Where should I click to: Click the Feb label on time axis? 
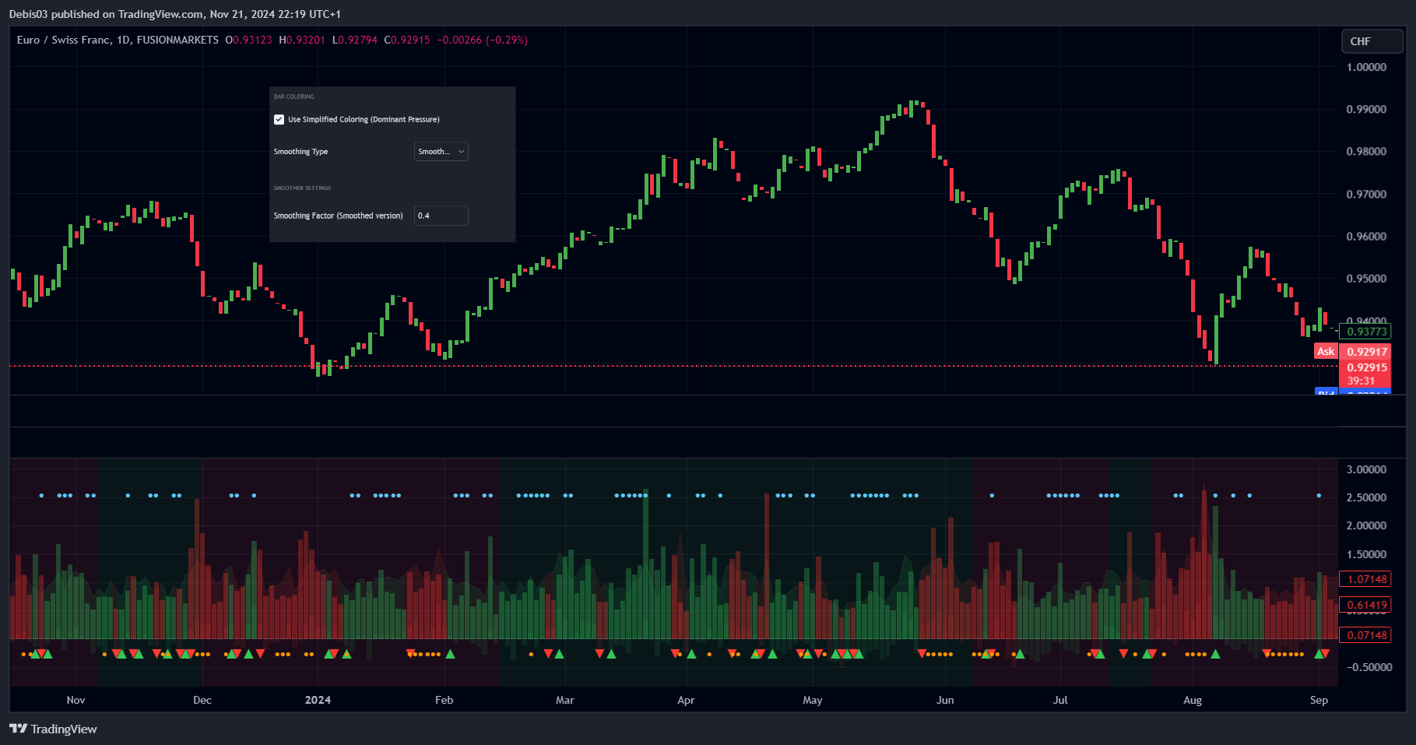(x=444, y=700)
